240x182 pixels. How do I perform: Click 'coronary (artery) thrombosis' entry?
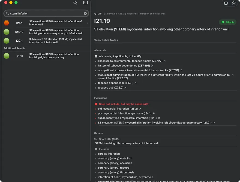[116, 172]
